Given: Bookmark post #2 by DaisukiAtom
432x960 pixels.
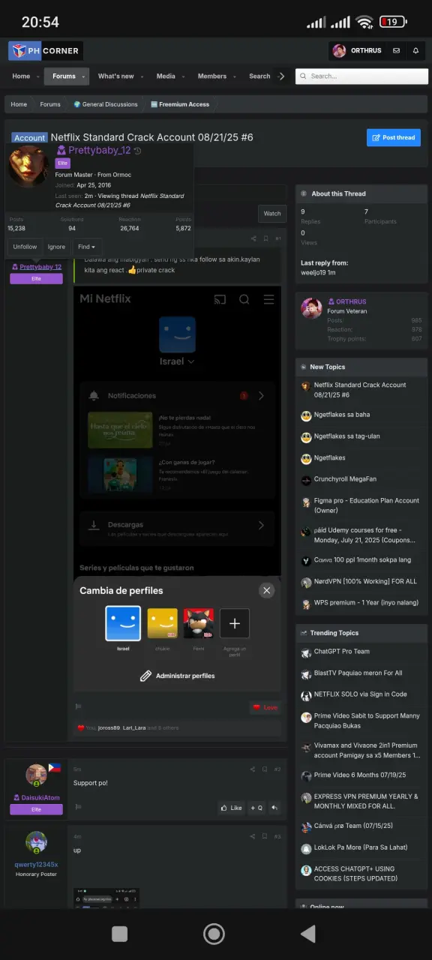Looking at the screenshot, I should [x=264, y=769].
